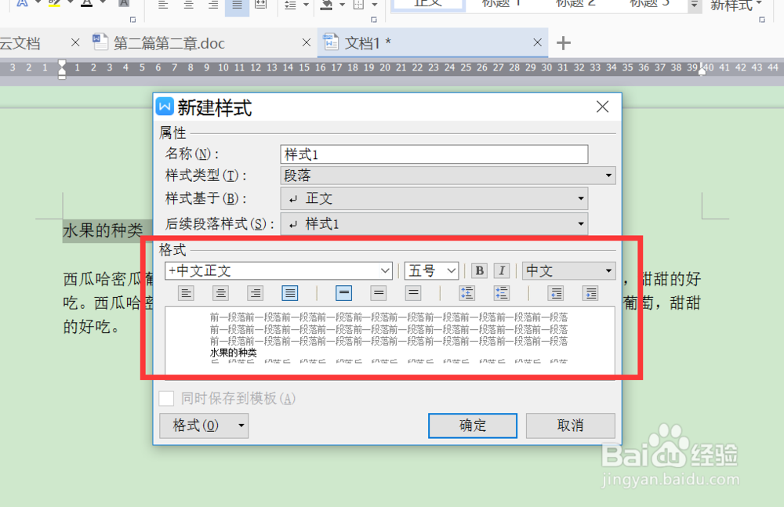Apply justify alignment in the style dialog

(290, 292)
